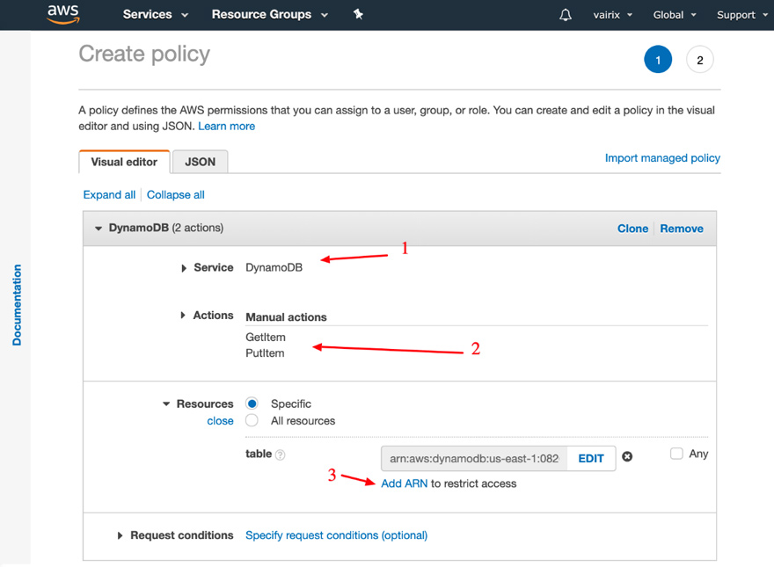Screen dimensions: 774x567
Task: Open the table help question-mark icon
Action: pyautogui.click(x=280, y=455)
